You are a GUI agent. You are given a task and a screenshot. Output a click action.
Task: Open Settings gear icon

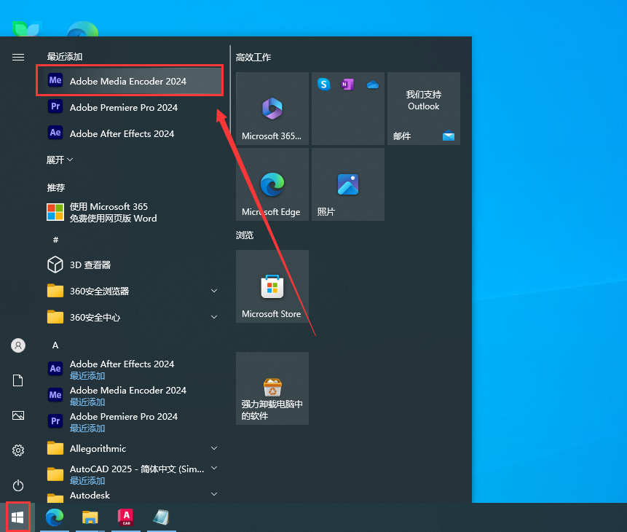coord(18,450)
